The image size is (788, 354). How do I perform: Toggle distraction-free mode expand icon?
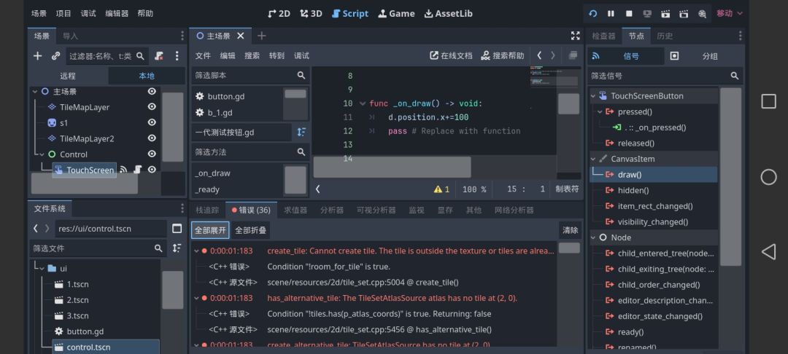576,36
